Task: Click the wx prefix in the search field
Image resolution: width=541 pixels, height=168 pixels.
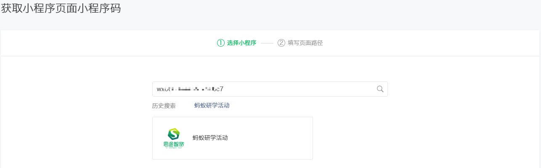Action: (x=160, y=89)
